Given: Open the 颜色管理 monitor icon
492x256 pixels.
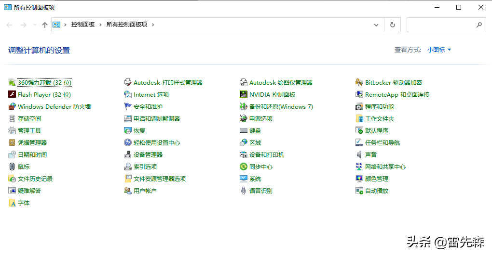Looking at the screenshot, I should [359, 179].
